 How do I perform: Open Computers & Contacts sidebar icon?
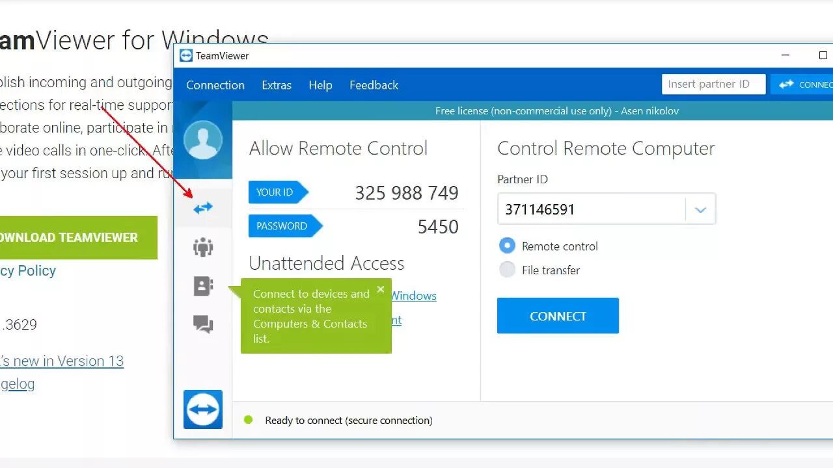[x=203, y=286]
